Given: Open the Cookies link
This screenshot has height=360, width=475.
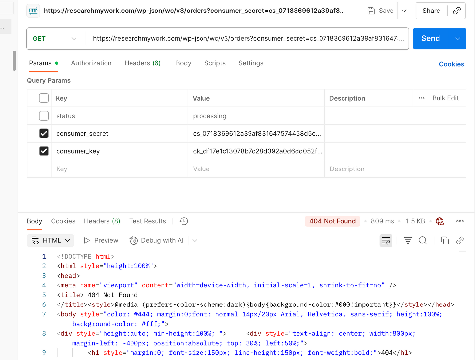Looking at the screenshot, I should 451,64.
